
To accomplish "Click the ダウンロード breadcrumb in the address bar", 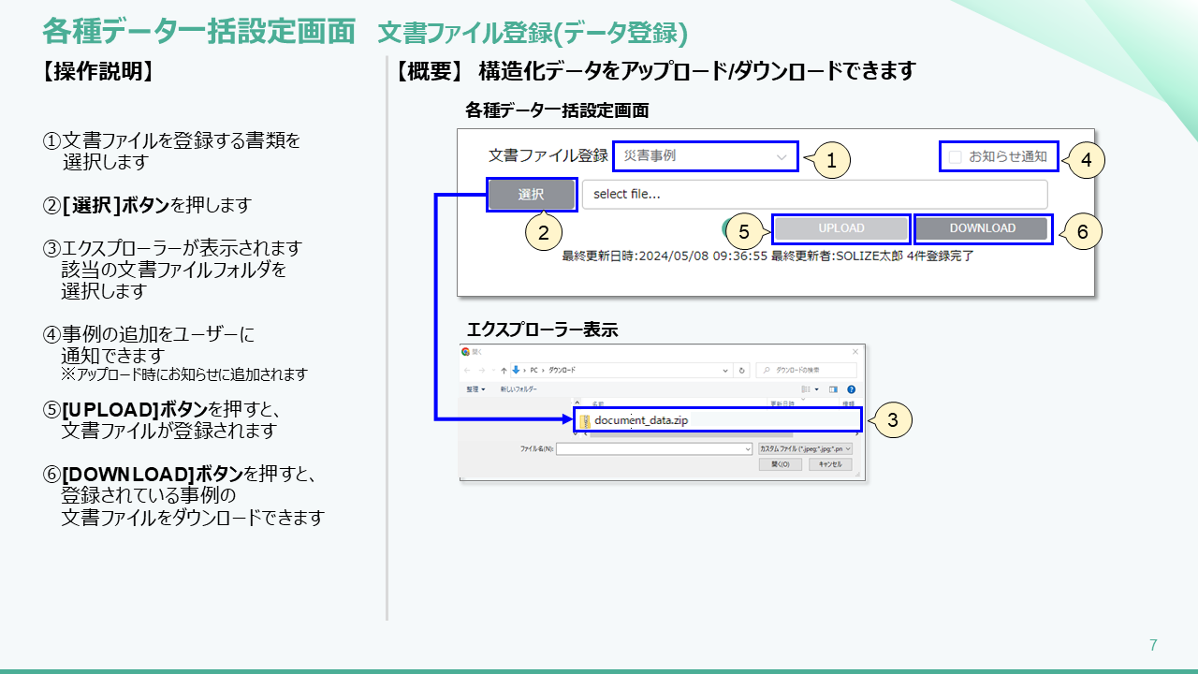I will [562, 370].
